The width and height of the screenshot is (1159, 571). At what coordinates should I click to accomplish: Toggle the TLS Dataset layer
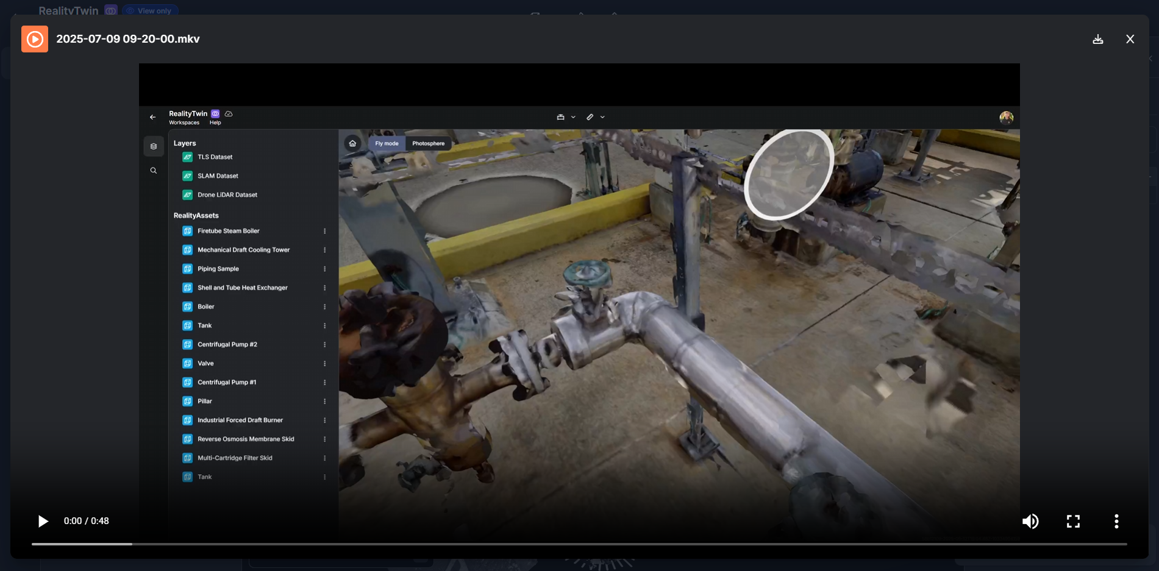click(x=188, y=157)
